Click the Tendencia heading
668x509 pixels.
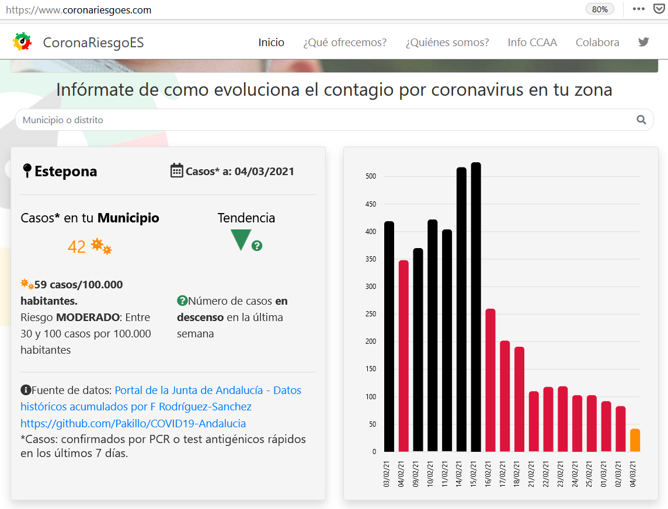(246, 218)
